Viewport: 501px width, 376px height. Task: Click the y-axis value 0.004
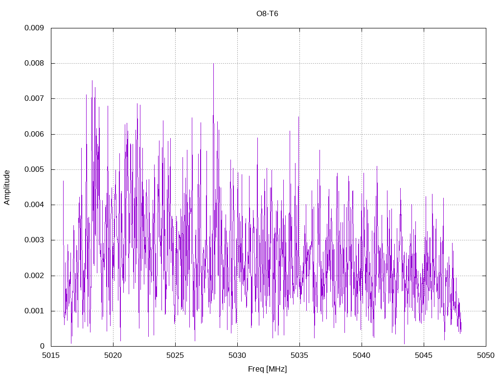(34, 205)
